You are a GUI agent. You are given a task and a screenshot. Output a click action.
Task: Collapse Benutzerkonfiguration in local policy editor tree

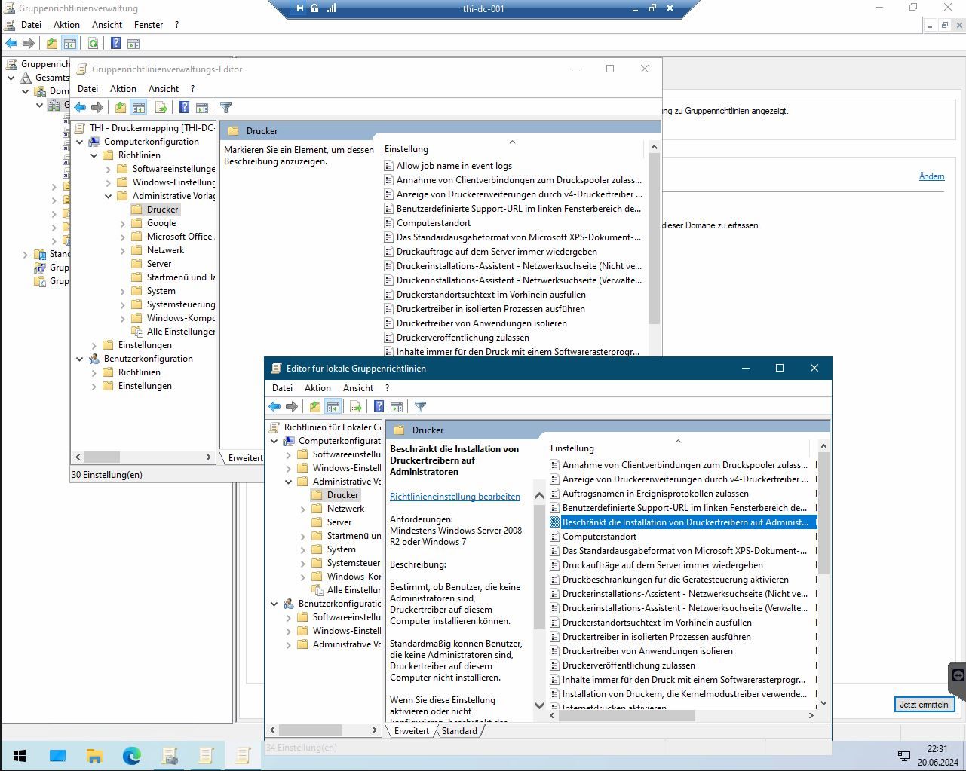[274, 604]
